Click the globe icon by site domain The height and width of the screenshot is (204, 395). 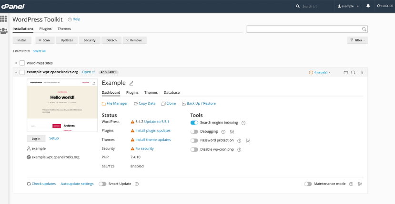29,157
